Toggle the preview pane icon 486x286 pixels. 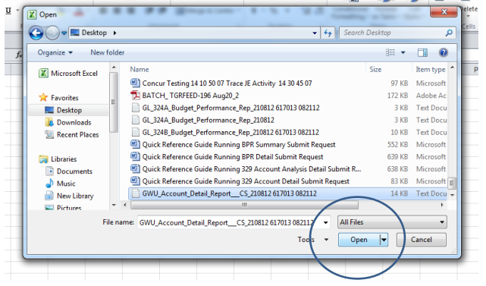coord(422,52)
